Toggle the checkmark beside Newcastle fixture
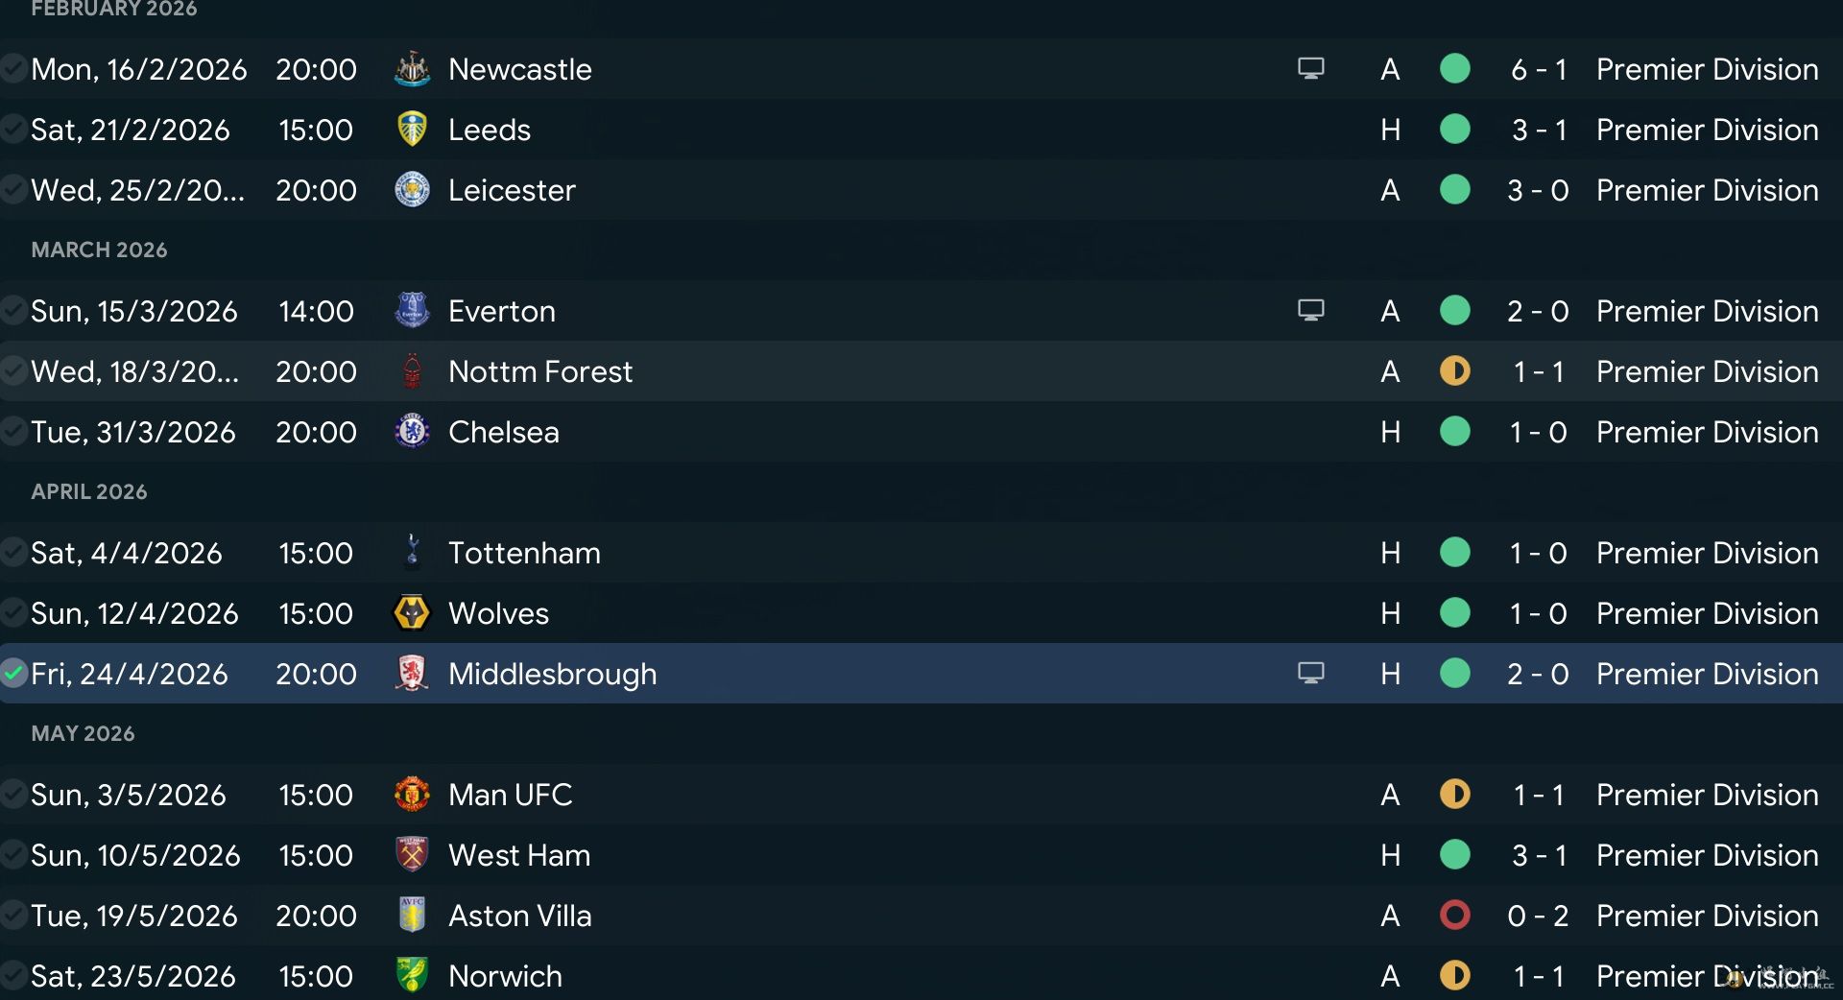This screenshot has width=1843, height=1000. click(x=13, y=69)
